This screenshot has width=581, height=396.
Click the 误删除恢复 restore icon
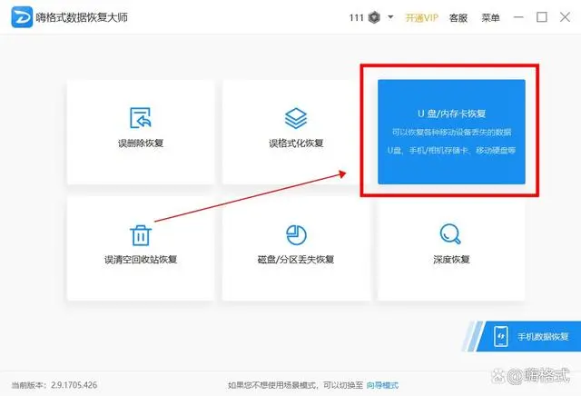click(x=141, y=117)
